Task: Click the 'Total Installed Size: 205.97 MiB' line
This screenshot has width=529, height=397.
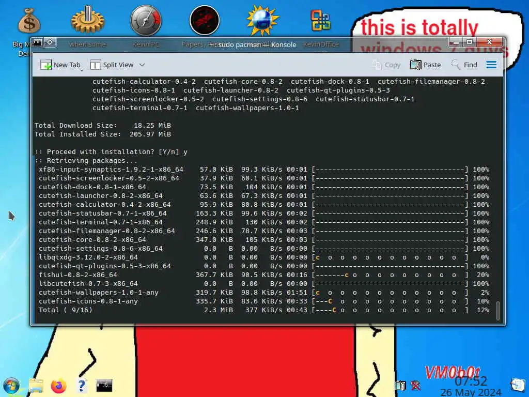Action: (103, 134)
